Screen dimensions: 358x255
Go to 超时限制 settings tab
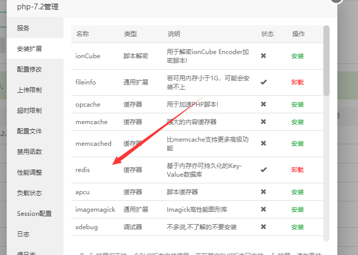tap(35, 110)
